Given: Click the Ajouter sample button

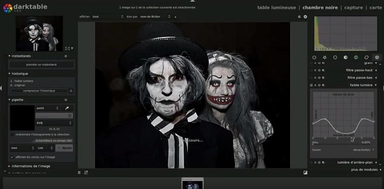Looking at the screenshot, I should 64,148.
